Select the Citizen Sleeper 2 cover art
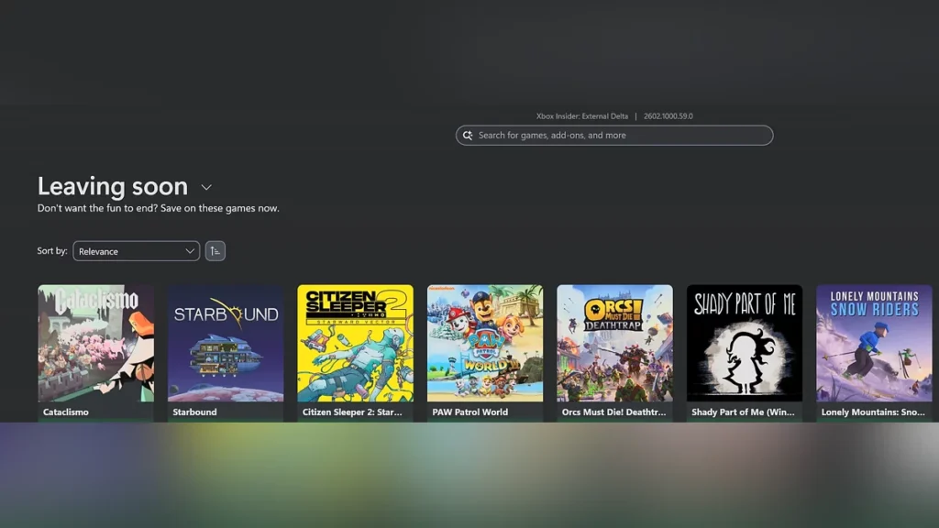Image resolution: width=939 pixels, height=528 pixels. [x=355, y=343]
